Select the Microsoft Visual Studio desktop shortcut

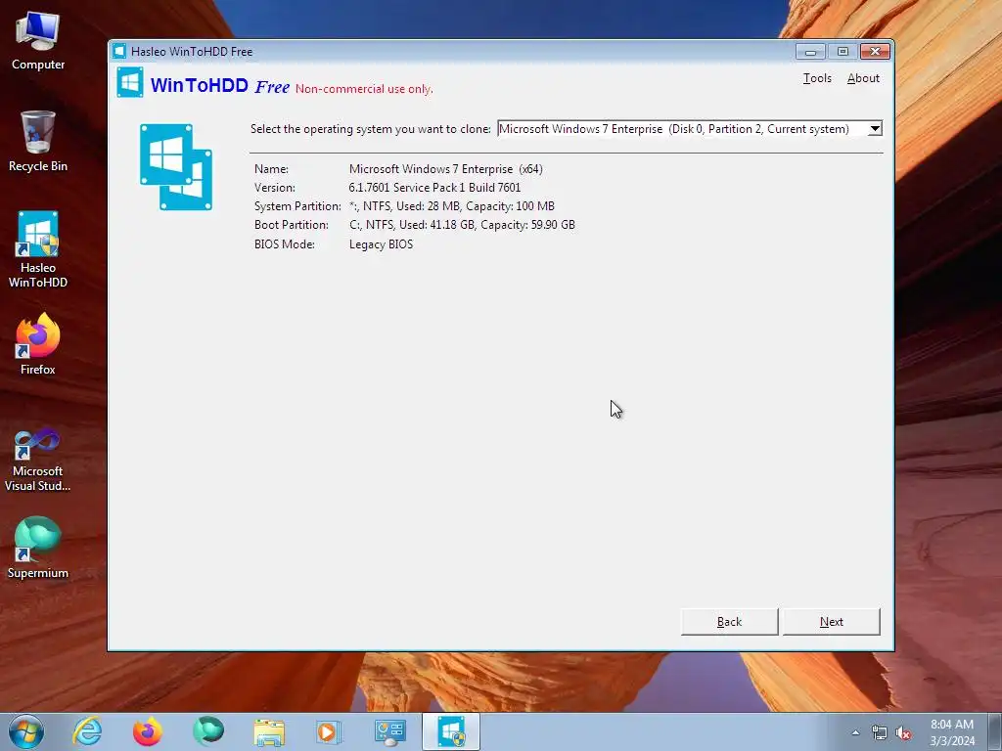(x=38, y=460)
